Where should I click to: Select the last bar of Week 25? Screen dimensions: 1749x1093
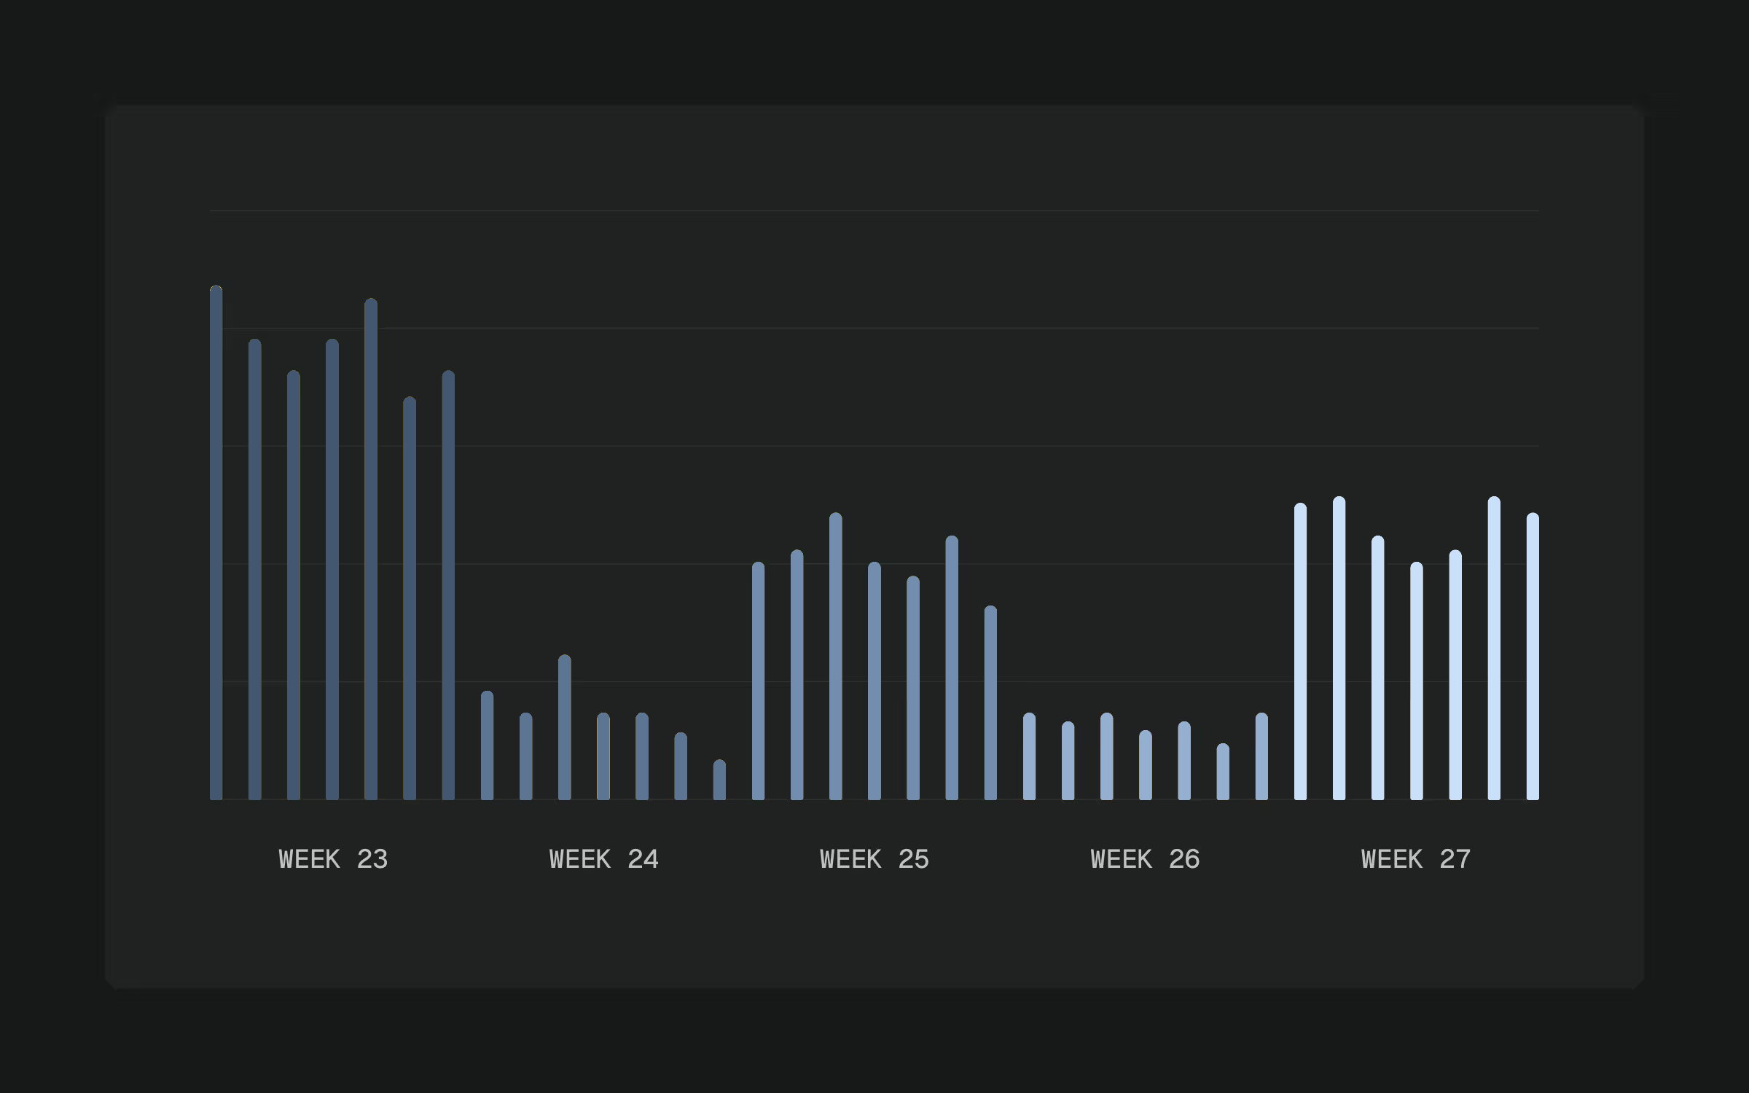click(990, 702)
